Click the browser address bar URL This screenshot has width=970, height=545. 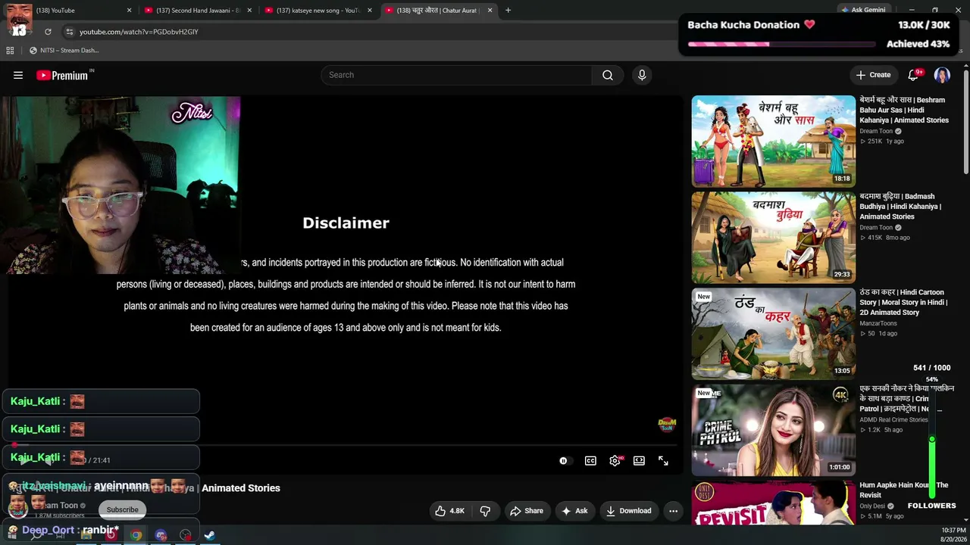(139, 32)
